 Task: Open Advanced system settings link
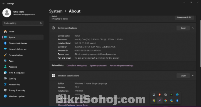point(122,66)
